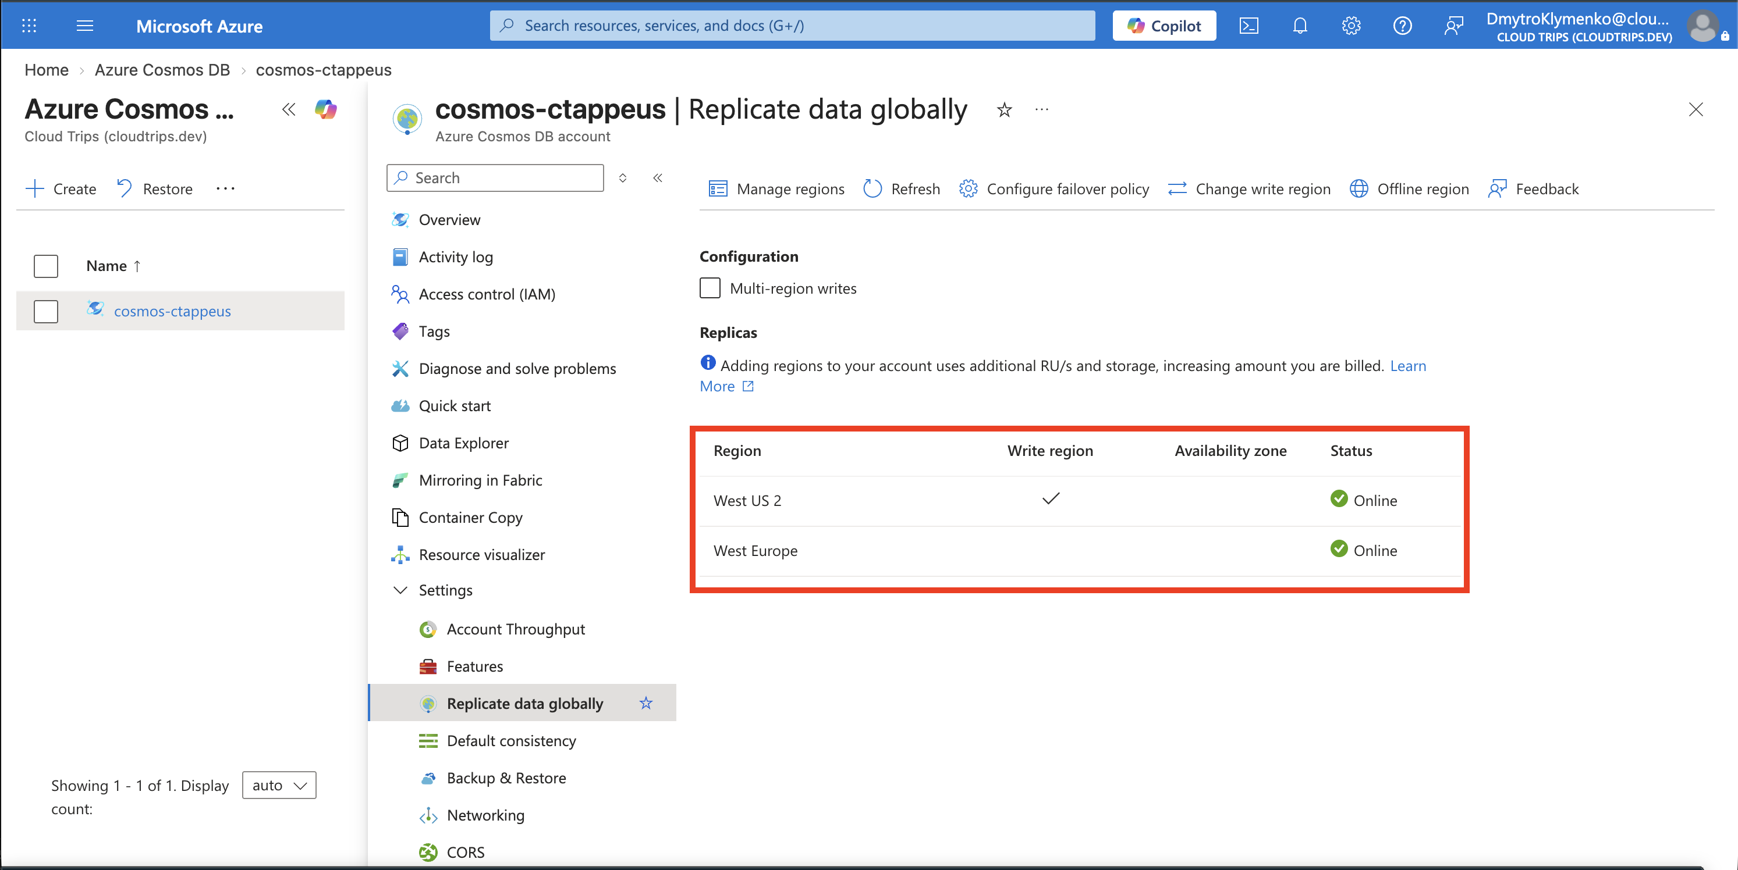Click the Copilot button in top bar
The width and height of the screenshot is (1738, 870).
pyautogui.click(x=1164, y=26)
